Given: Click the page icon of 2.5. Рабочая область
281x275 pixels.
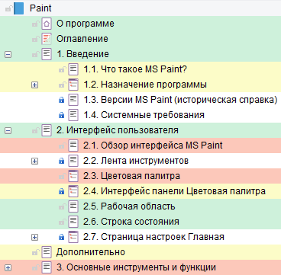Looking at the screenshot, I should [x=73, y=206].
